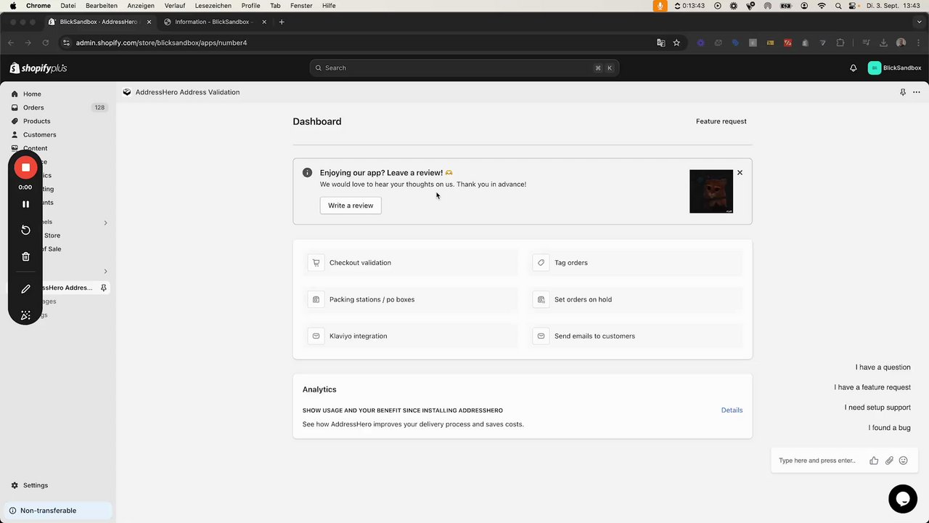The image size is (929, 523).
Task: Restart the recording using the circular arrow icon
Action: pos(25,230)
